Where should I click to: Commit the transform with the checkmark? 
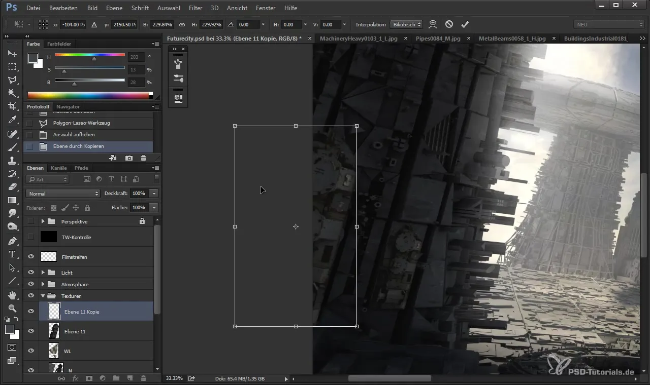tap(465, 24)
